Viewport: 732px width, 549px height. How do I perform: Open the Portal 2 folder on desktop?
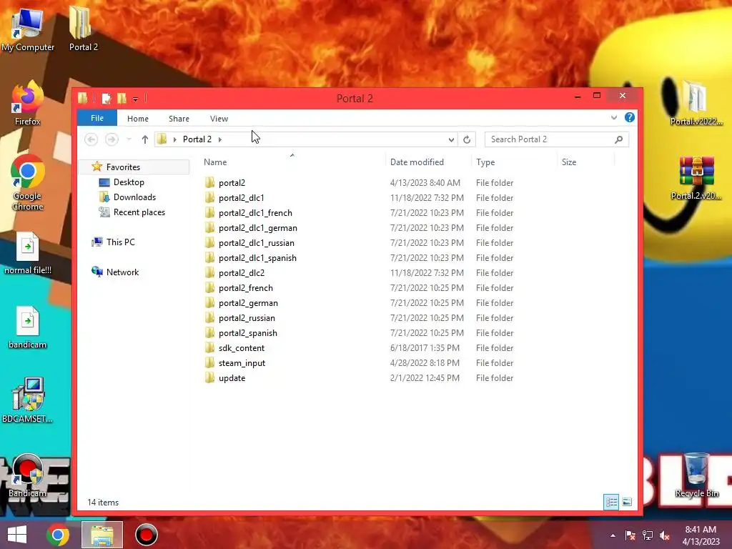[83, 29]
